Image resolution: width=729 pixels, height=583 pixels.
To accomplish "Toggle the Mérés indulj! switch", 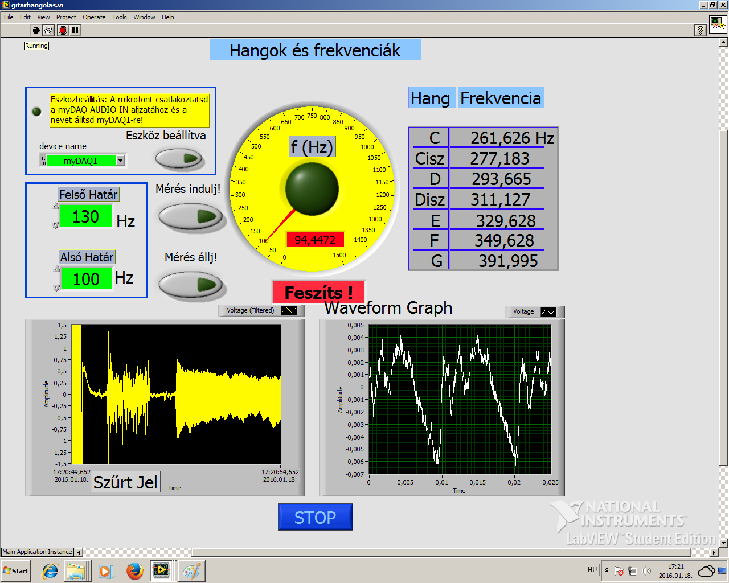I will tap(191, 217).
